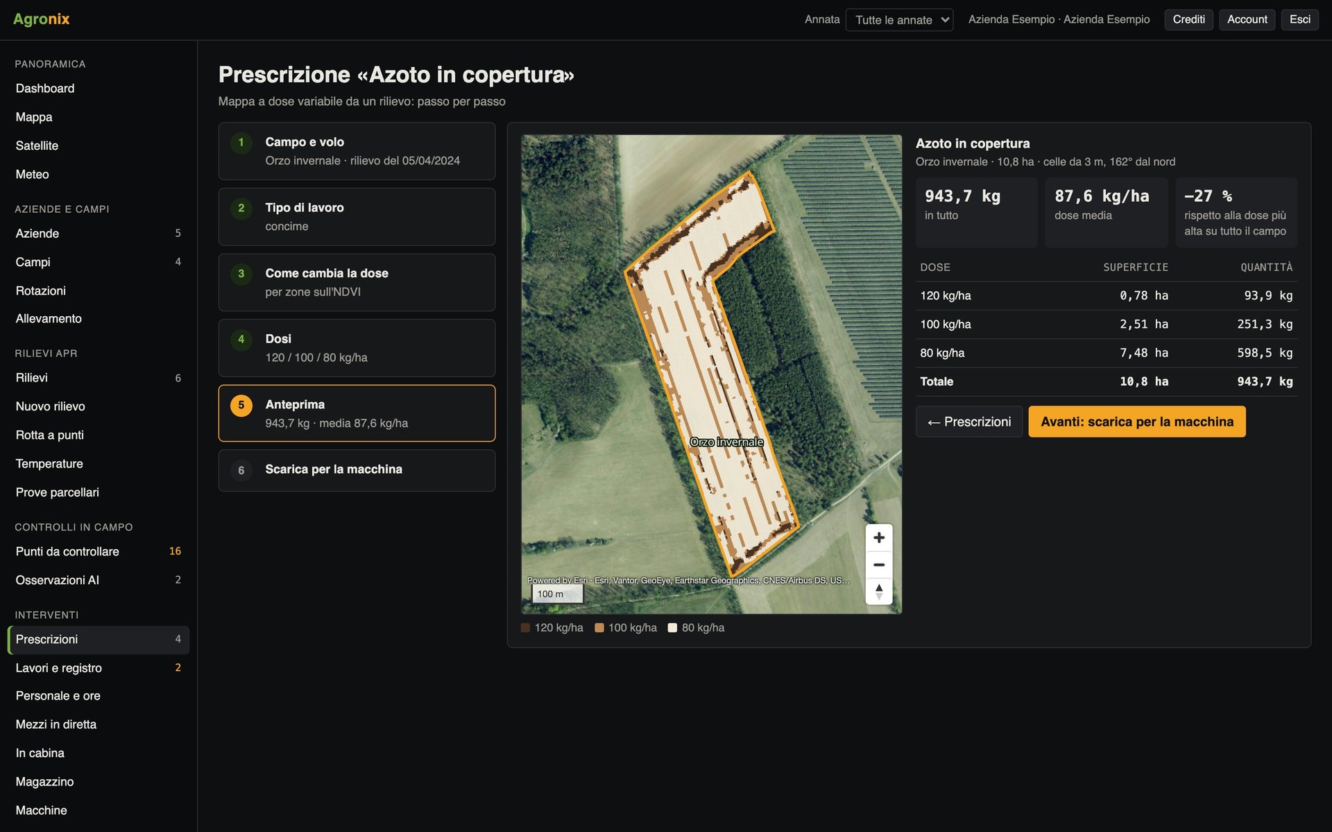Open Rilievi in the sidebar
This screenshot has height=832, width=1332.
click(x=99, y=378)
